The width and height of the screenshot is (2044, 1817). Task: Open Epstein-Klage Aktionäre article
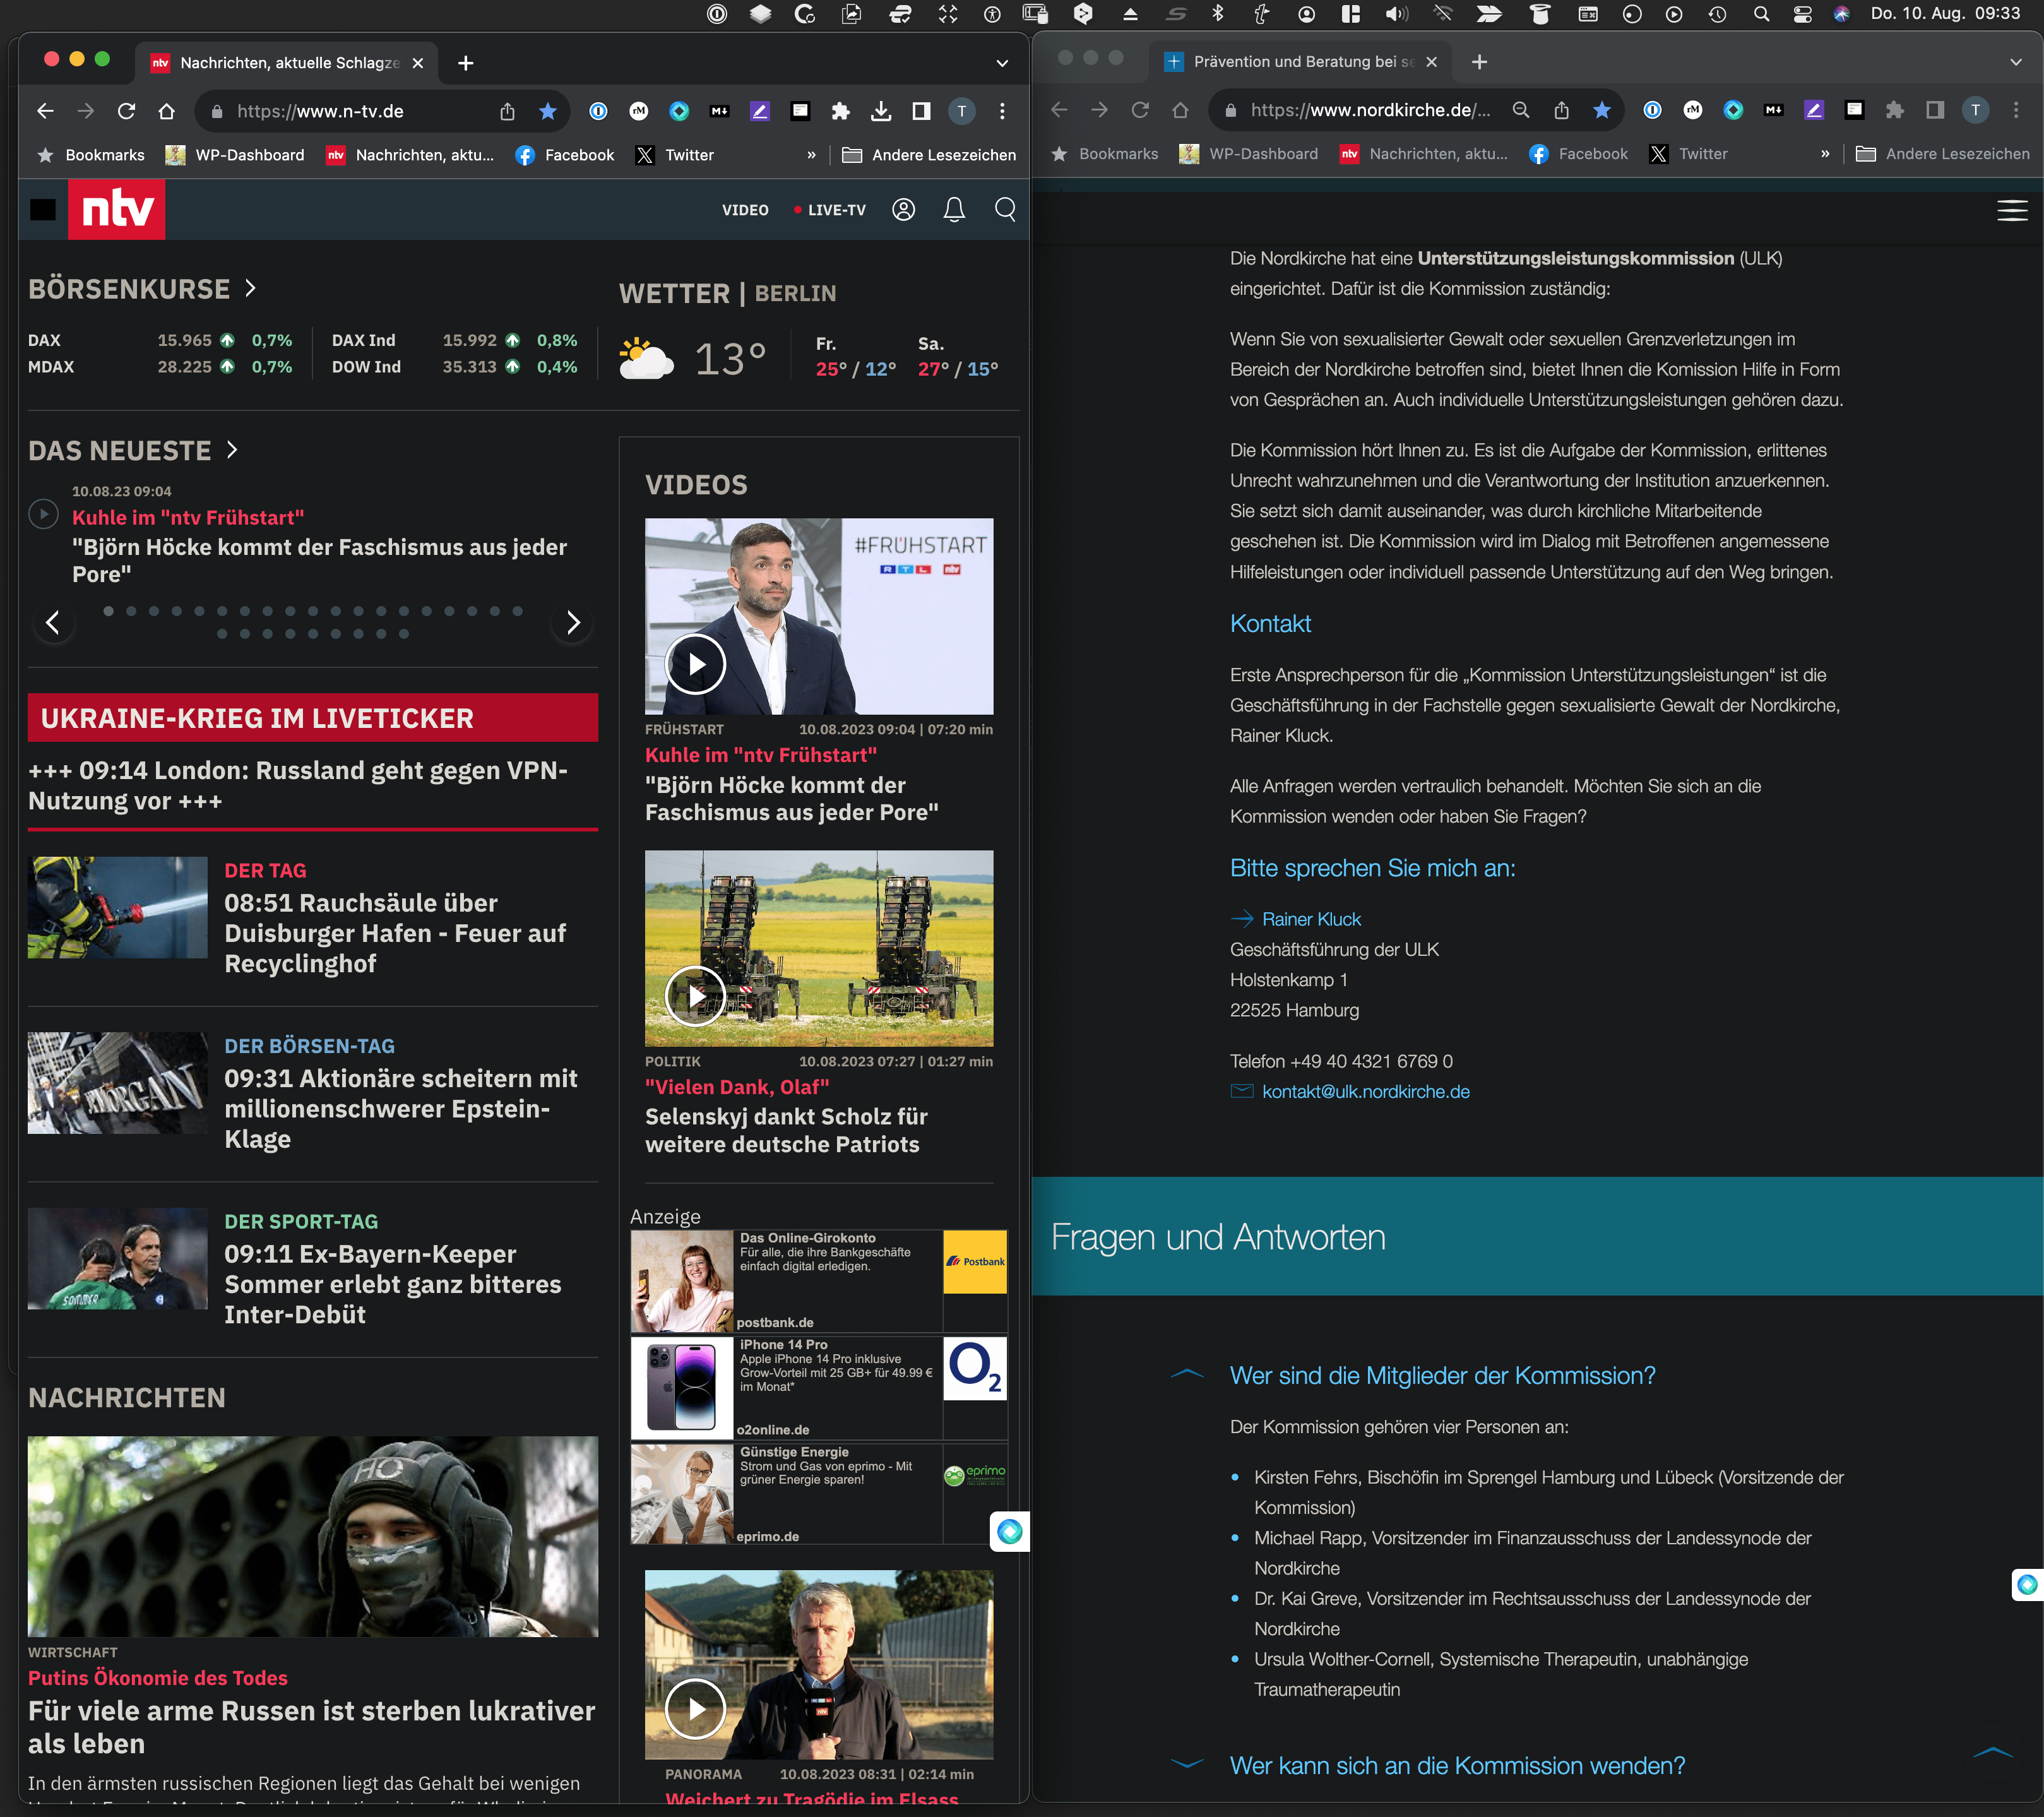coord(400,1109)
